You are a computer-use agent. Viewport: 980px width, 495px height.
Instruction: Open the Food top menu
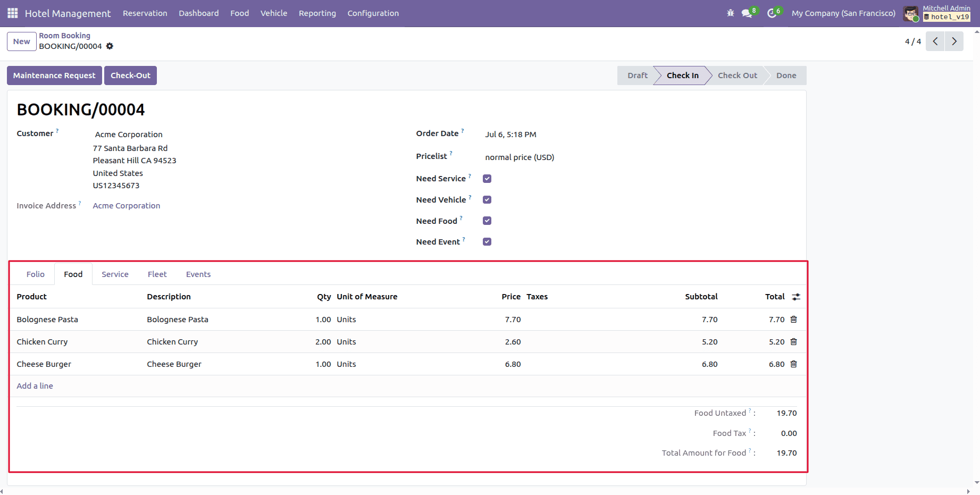pos(240,13)
